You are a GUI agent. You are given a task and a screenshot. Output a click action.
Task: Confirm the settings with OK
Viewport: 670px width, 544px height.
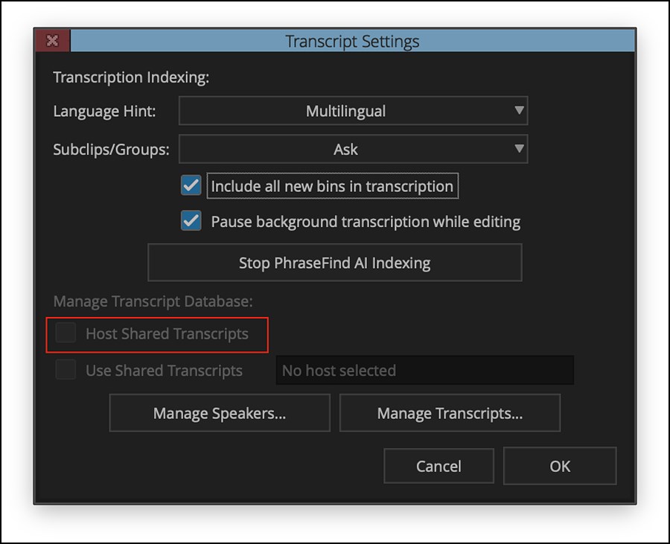pos(560,467)
